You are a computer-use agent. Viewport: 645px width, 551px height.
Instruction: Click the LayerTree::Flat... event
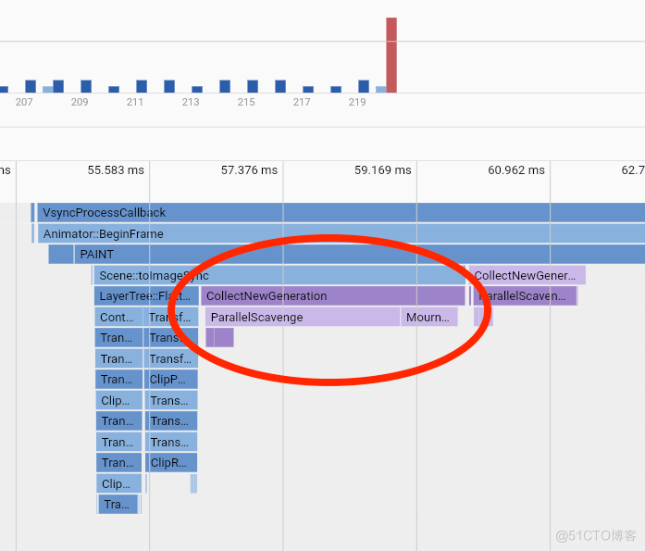146,296
